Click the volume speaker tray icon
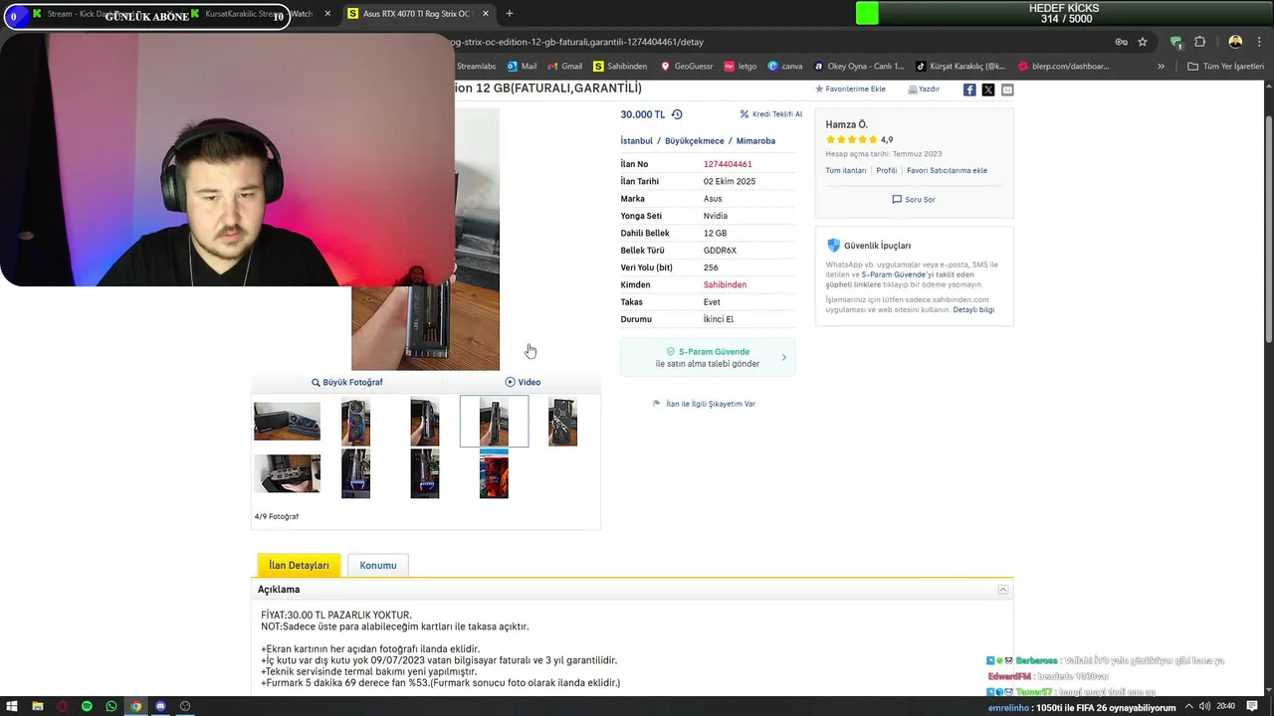Viewport: 1274px width, 716px height. pyautogui.click(x=1204, y=706)
